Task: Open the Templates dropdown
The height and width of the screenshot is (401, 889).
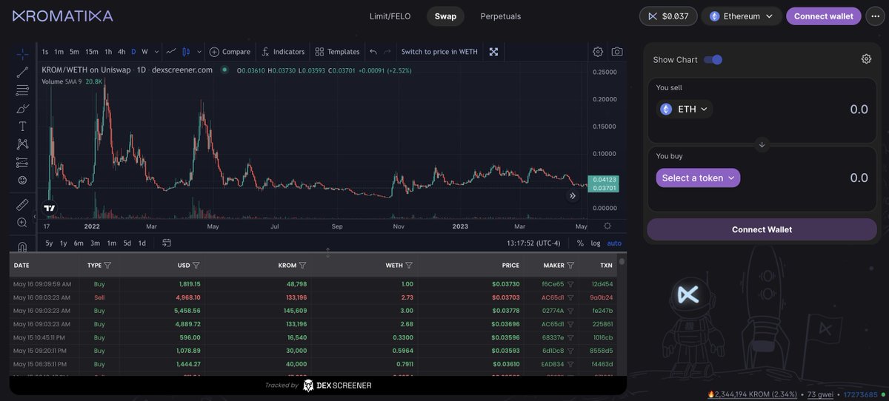Action: tap(337, 52)
